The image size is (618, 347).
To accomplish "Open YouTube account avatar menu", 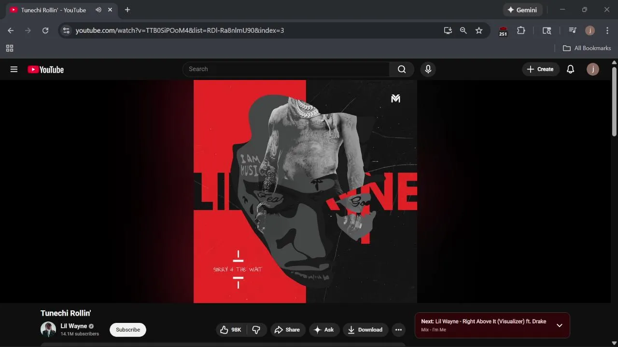I will 592,69.
